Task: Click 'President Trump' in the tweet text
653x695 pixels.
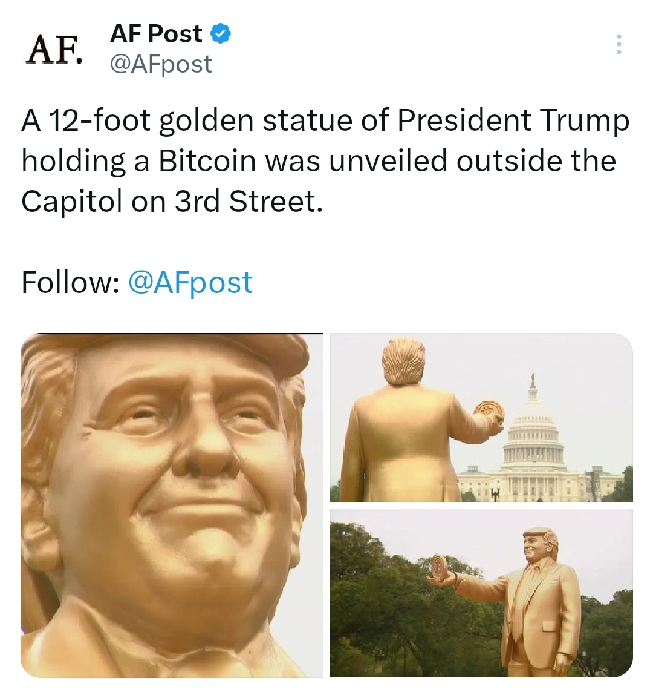Action: point(513,120)
